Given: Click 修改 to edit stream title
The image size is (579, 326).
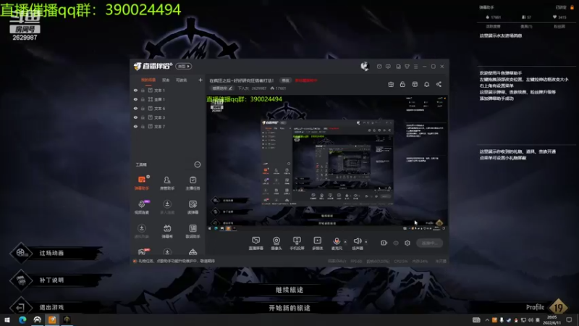Looking at the screenshot, I should 285,80.
